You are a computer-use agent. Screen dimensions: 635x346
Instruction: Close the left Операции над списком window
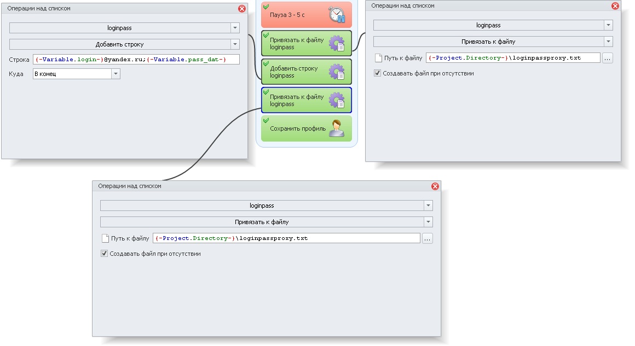click(242, 9)
